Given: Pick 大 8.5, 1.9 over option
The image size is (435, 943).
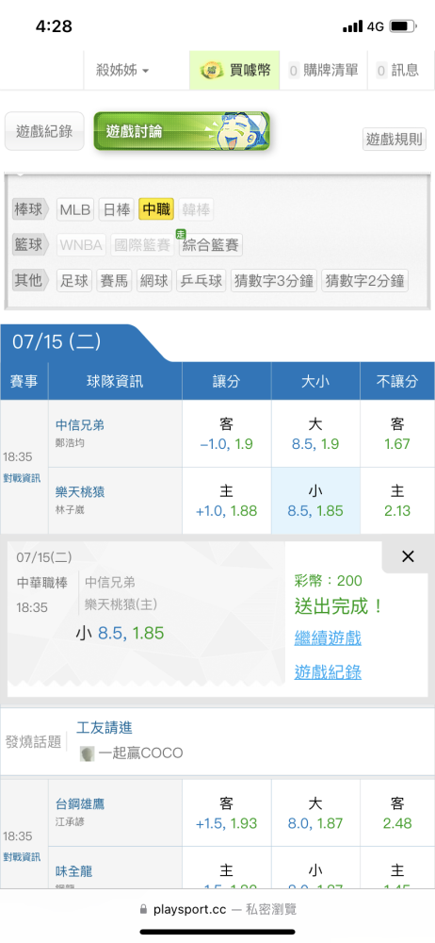Looking at the screenshot, I should 315,434.
